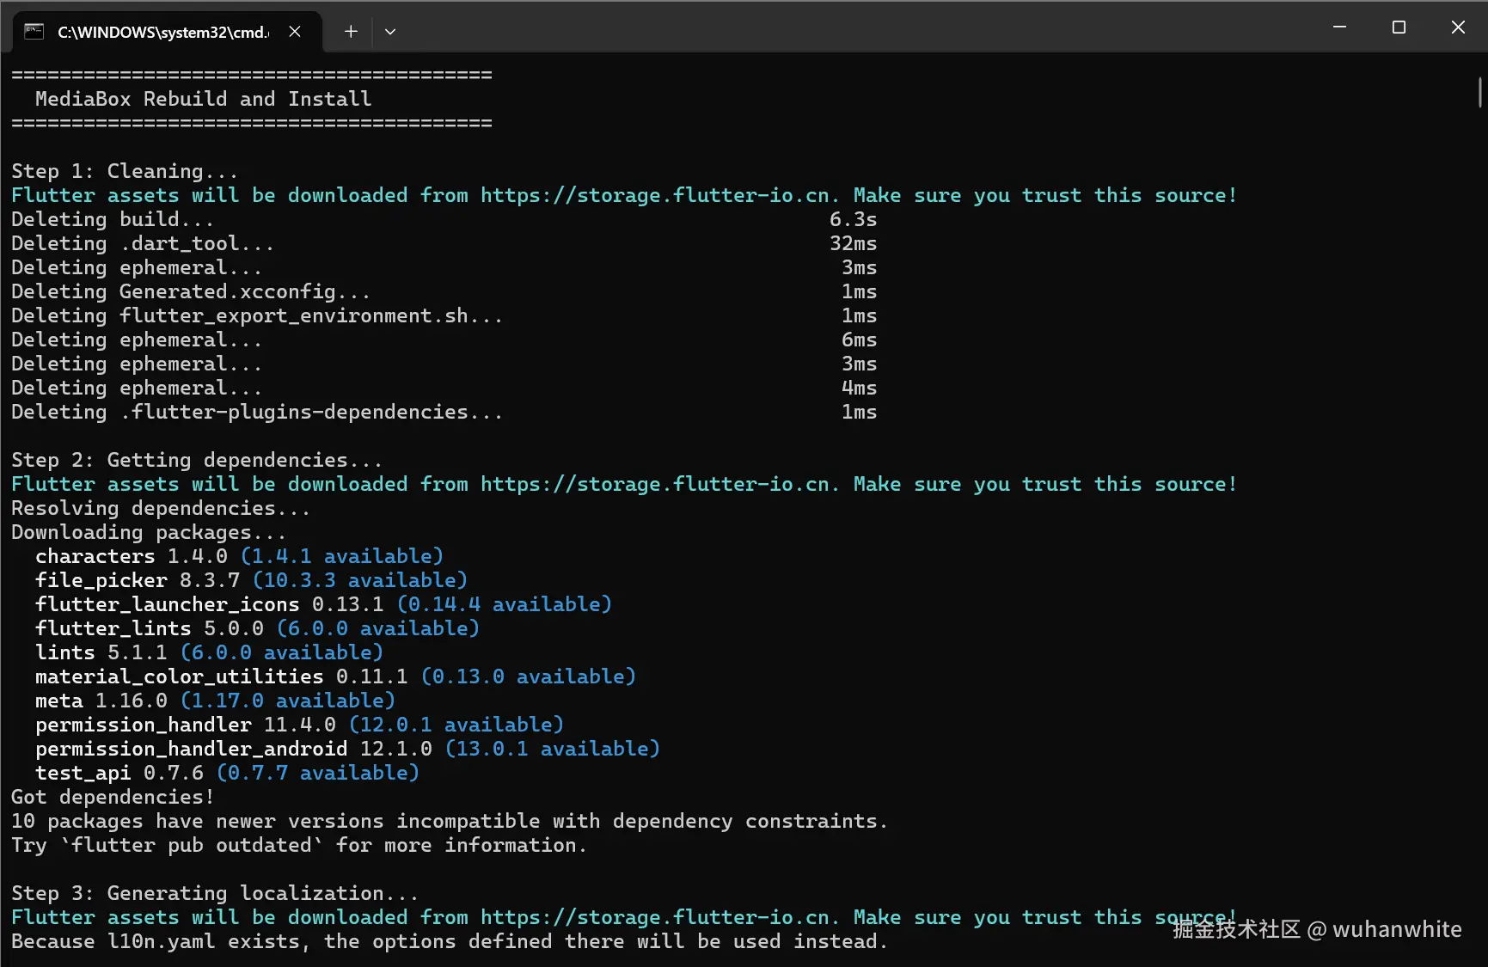
Task: Click the "test_api 0.7.6" package entry
Action: pyautogui.click(x=119, y=773)
